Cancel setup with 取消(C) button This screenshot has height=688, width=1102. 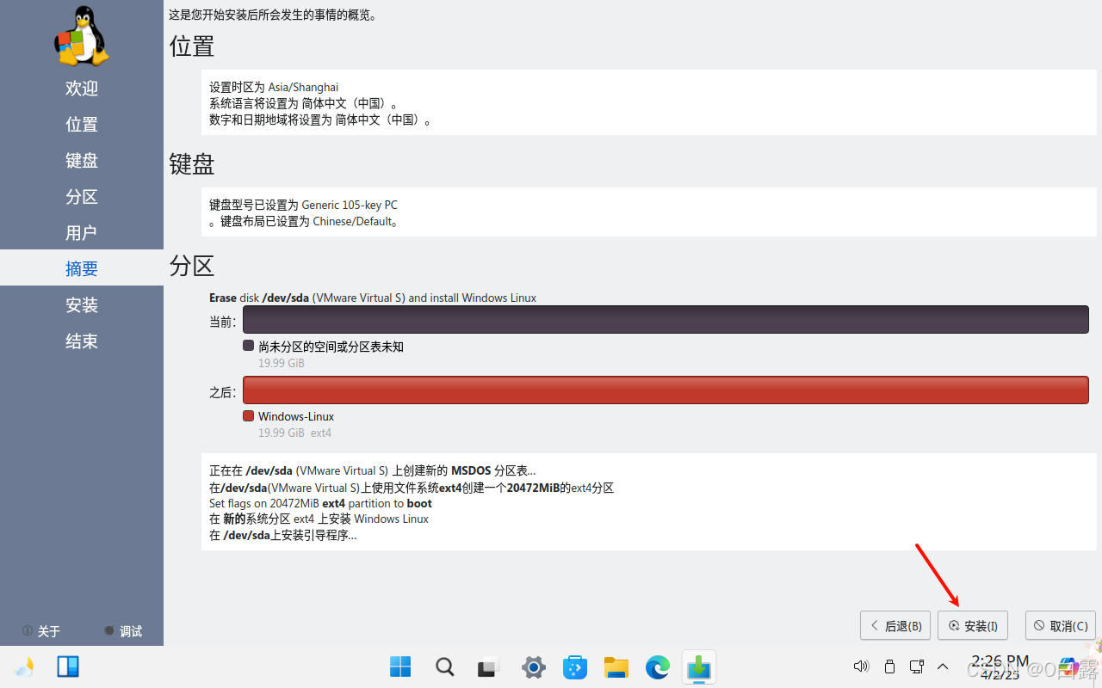1061,625
